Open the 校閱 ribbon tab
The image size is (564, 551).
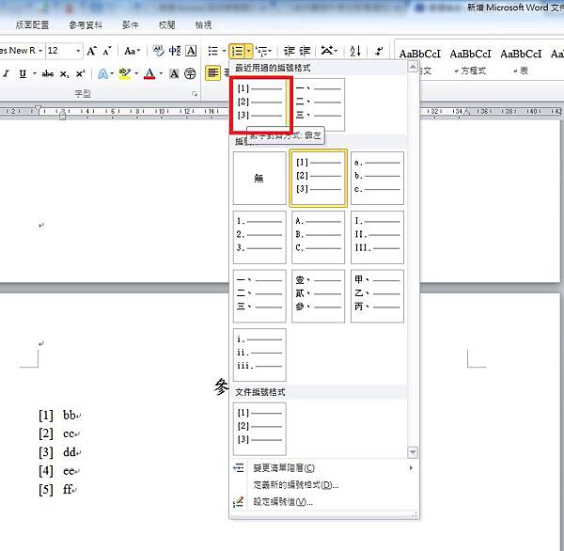[x=167, y=24]
